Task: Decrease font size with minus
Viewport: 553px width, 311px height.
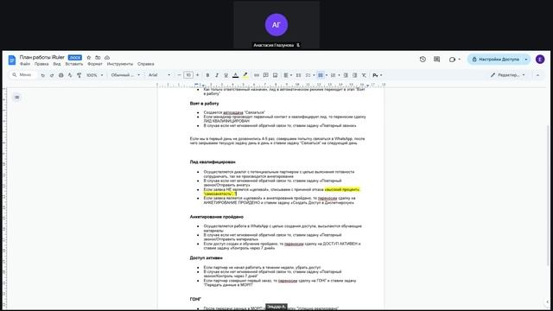Action: click(x=179, y=75)
